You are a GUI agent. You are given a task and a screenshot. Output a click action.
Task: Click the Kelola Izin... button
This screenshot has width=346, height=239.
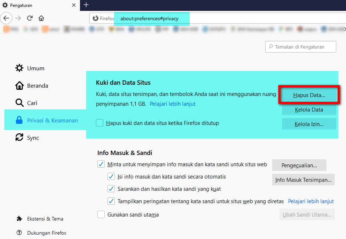click(x=309, y=124)
